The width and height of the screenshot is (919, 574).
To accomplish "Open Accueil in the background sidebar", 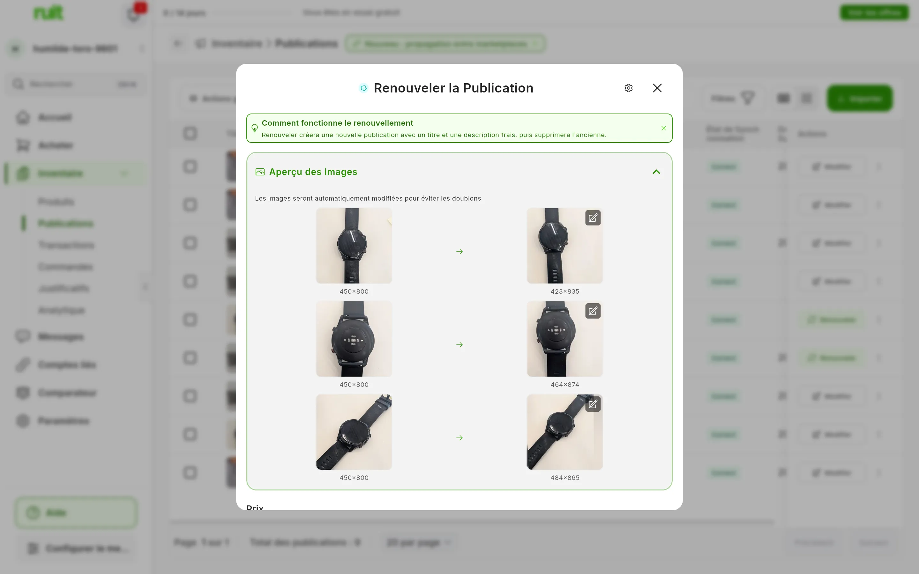I will [x=55, y=117].
